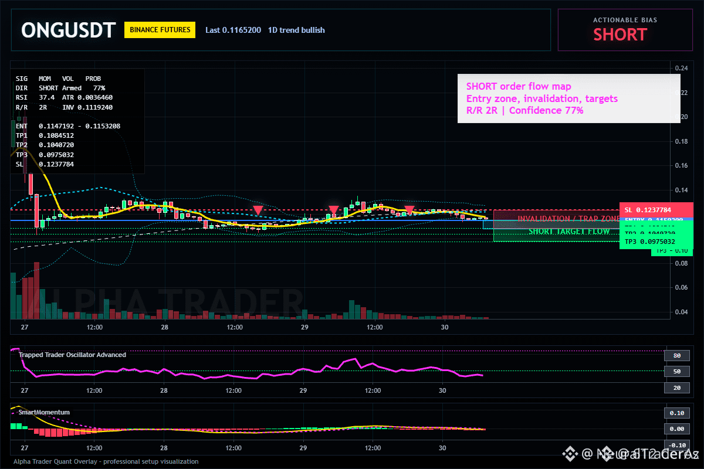Click the ONGUSDT symbol title
Screen dimensions: 704x469
point(68,30)
